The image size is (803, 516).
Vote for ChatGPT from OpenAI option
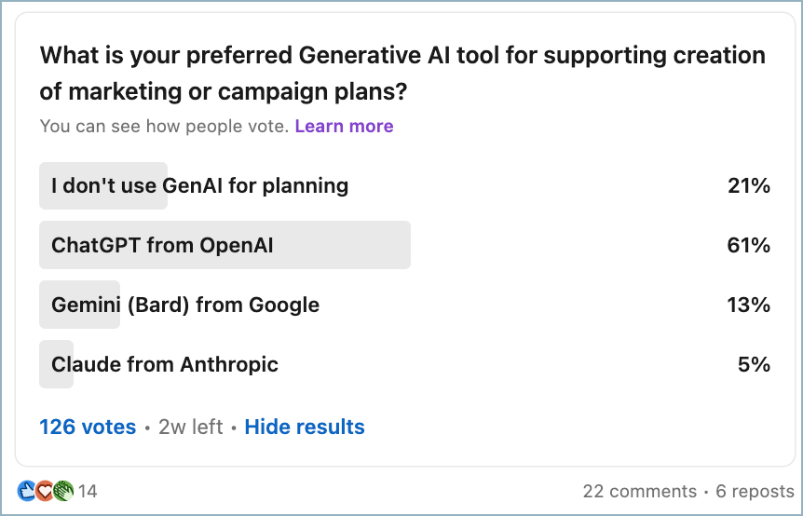pyautogui.click(x=162, y=245)
